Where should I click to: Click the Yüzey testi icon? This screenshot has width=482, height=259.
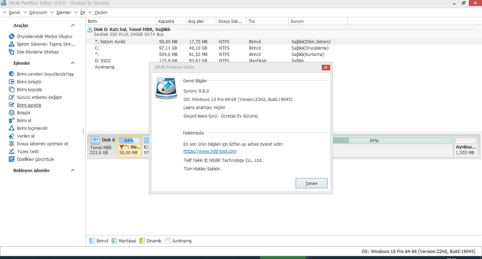(x=11, y=151)
